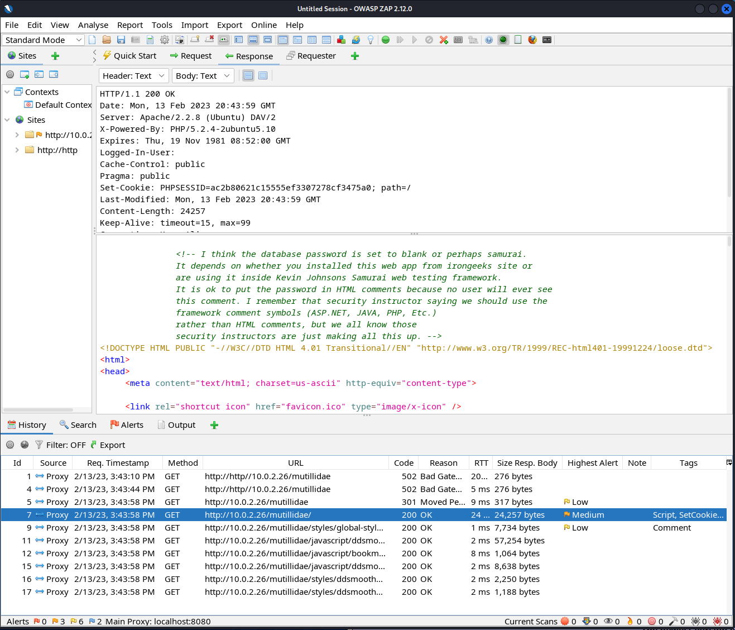Open the Report menu
The width and height of the screenshot is (735, 630).
coord(130,25)
